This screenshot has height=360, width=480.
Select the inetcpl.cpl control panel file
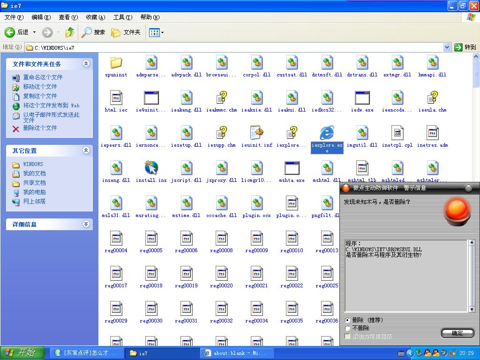(x=397, y=133)
